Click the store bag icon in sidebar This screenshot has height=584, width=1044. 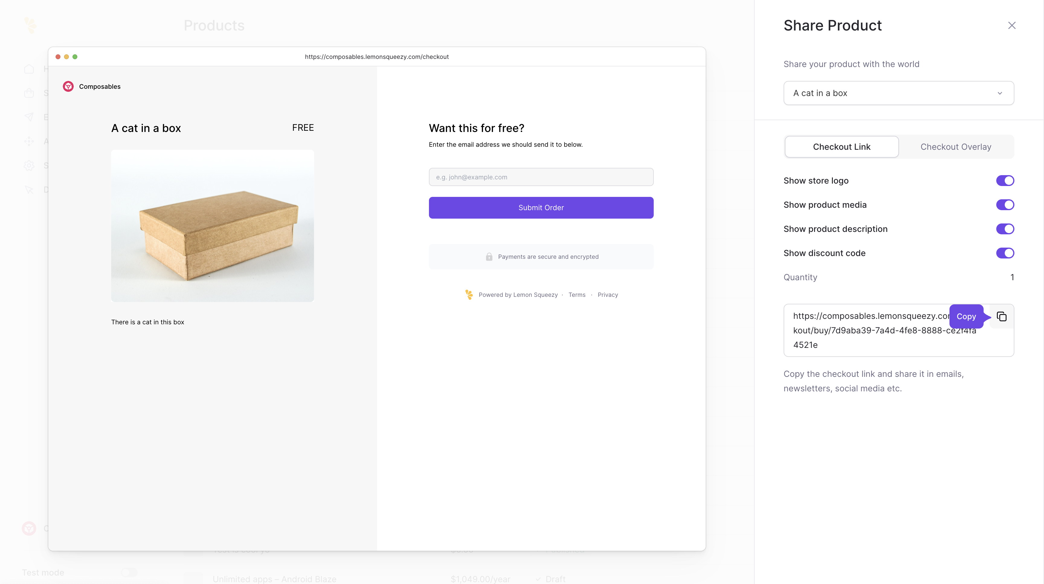pyautogui.click(x=29, y=93)
